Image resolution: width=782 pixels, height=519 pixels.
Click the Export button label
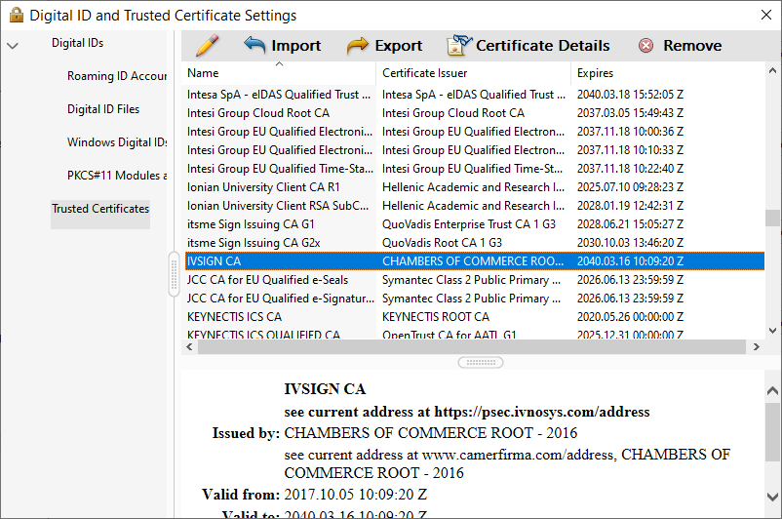pyautogui.click(x=399, y=46)
